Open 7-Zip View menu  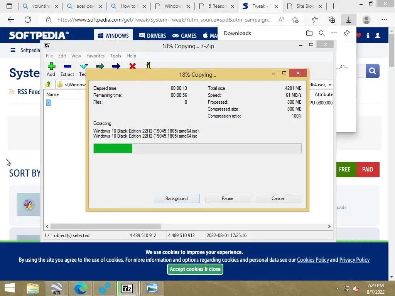pos(76,56)
